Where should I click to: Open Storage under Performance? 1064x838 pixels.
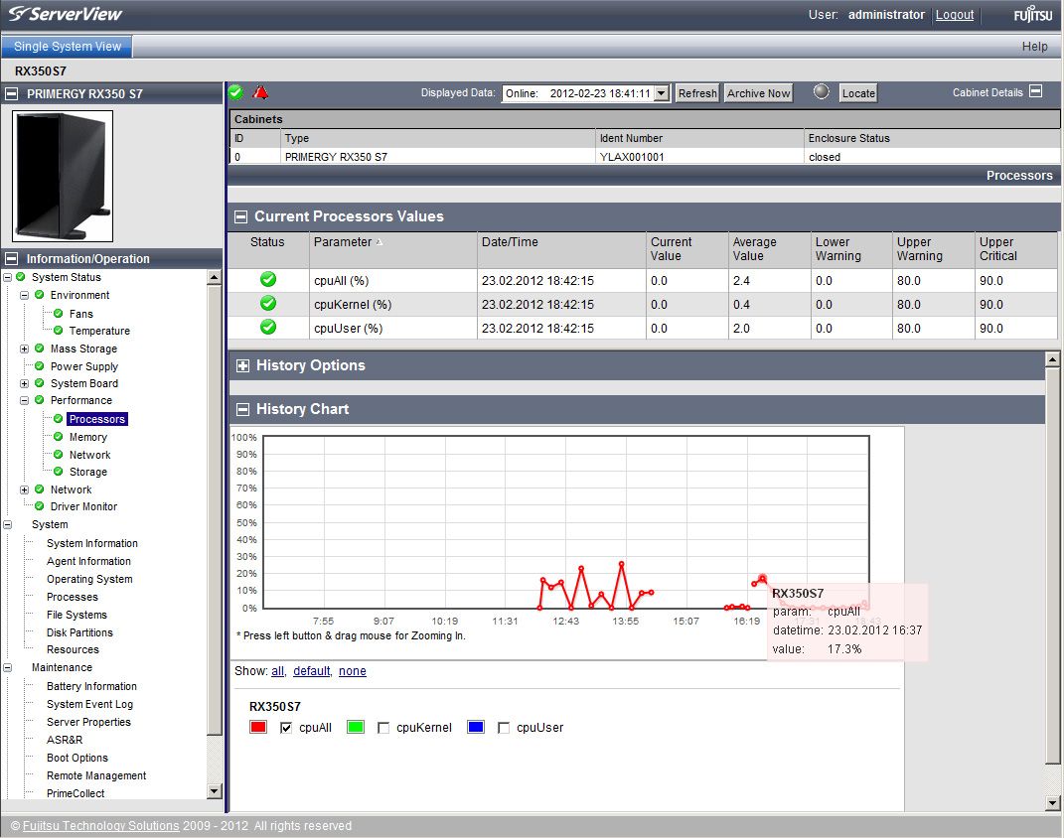[x=88, y=472]
